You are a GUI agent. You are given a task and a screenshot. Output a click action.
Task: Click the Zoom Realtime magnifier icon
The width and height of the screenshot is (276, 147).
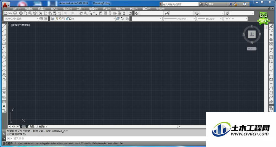click(x=86, y=13)
